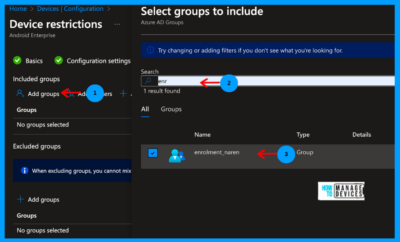Open the Basics wizard step
Image resolution: width=400 pixels, height=242 pixels.
[x=34, y=61]
